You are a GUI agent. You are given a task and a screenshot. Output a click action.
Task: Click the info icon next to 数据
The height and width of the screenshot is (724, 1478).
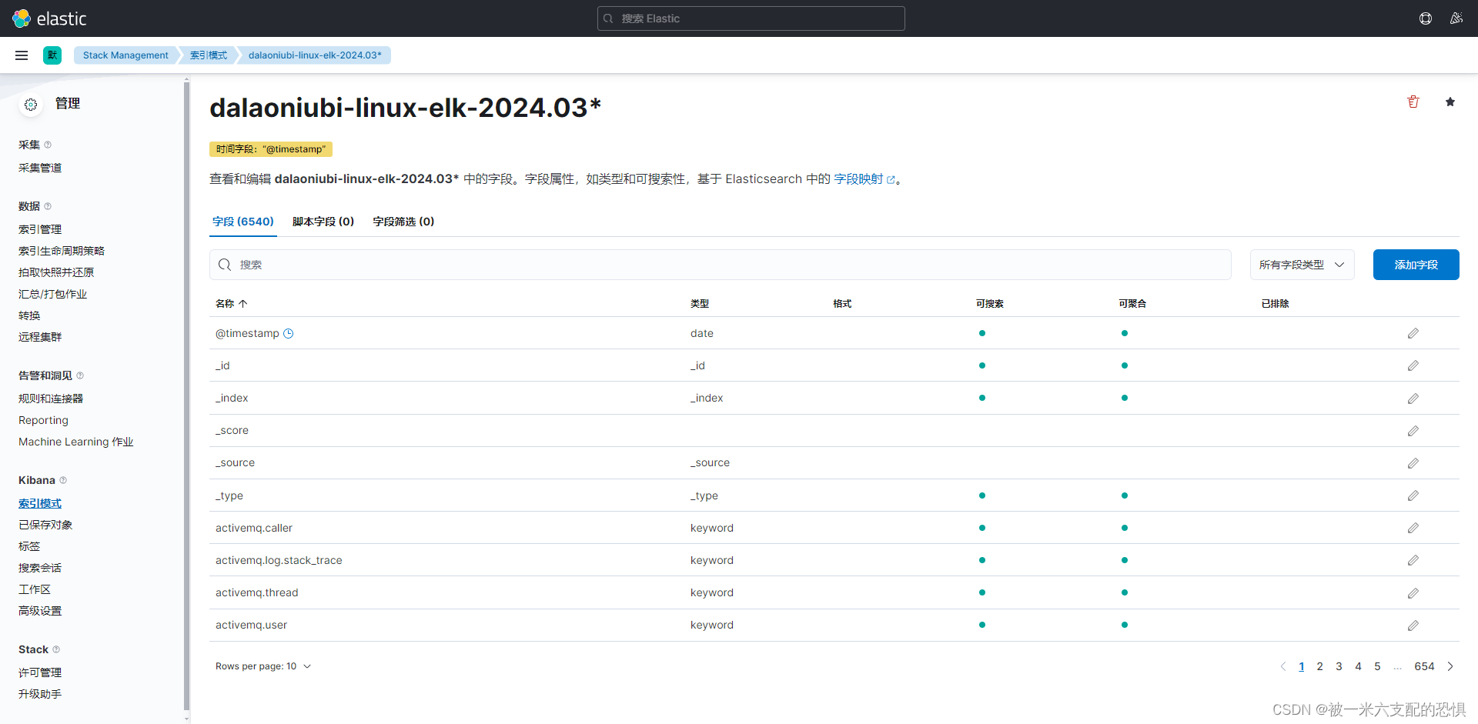[48, 206]
